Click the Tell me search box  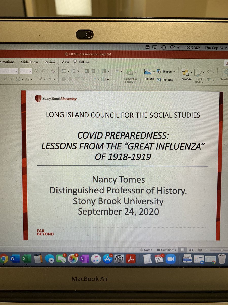click(82, 62)
